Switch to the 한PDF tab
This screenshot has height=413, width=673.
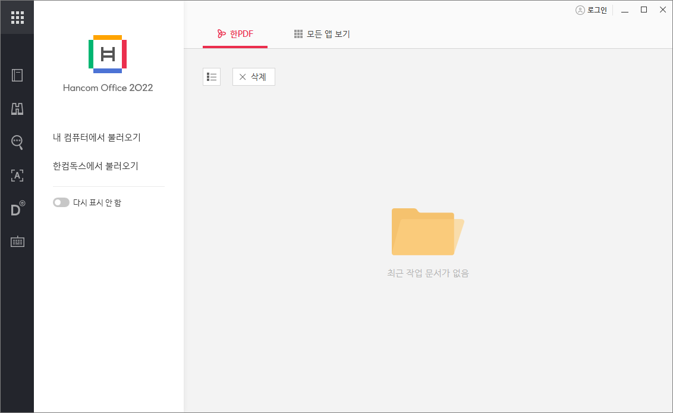235,34
